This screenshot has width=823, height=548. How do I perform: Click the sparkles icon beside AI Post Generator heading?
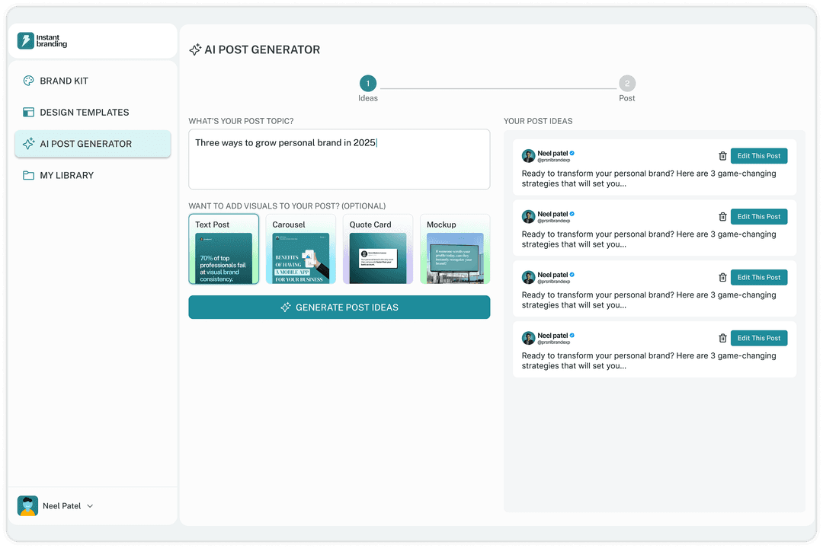tap(196, 49)
